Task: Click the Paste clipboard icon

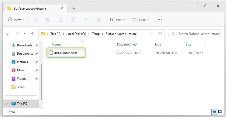Action: [60, 19]
